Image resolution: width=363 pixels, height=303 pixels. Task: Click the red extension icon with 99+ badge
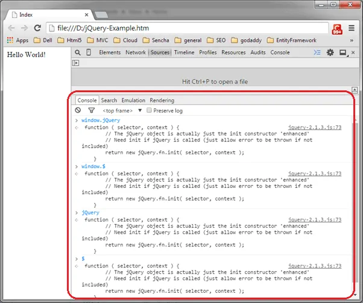pos(338,28)
